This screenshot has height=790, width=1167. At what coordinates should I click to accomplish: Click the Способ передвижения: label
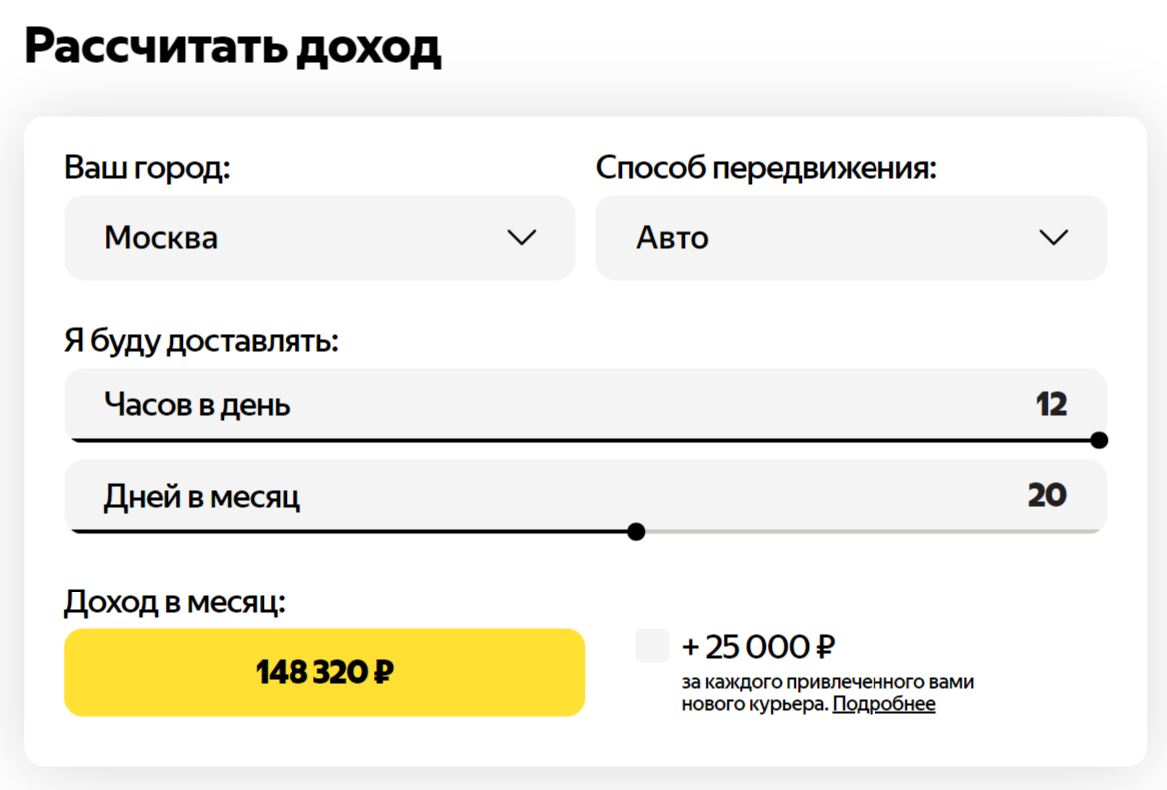coord(767,167)
